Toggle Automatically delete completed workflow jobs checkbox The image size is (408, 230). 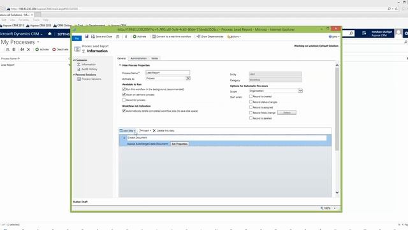(x=124, y=111)
